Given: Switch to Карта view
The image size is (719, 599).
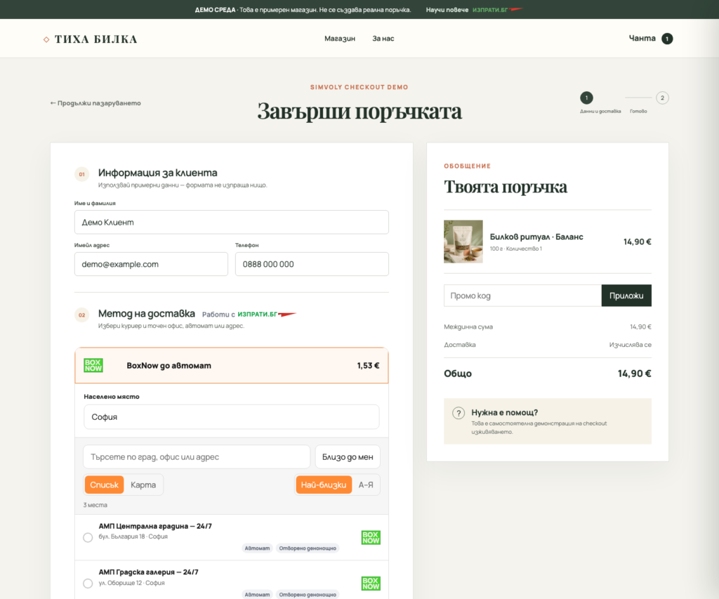Looking at the screenshot, I should (x=143, y=485).
